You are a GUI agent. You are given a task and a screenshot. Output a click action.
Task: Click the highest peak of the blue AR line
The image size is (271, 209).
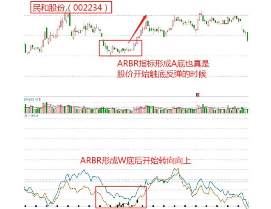click(84, 170)
